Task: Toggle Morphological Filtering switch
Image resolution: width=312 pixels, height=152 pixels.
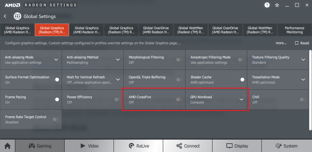Action: [179, 60]
